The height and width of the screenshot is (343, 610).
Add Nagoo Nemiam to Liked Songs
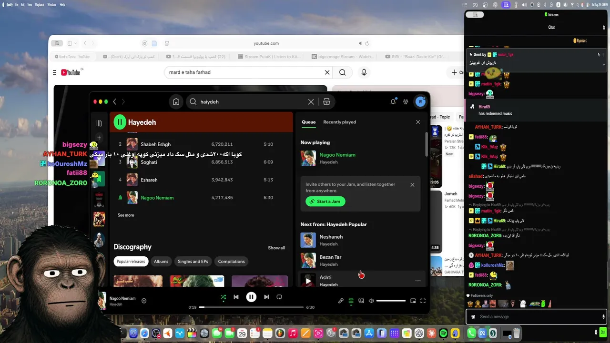[144, 301]
